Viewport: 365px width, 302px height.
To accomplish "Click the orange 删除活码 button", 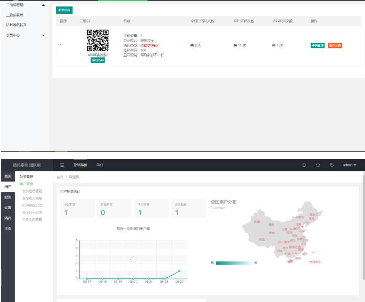I will (335, 45).
